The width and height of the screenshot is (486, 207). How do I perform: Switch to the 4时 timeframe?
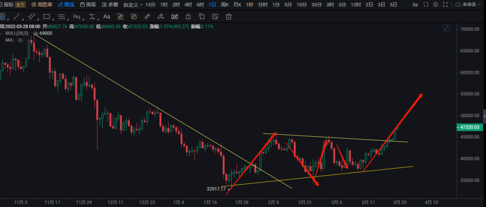[188, 4]
